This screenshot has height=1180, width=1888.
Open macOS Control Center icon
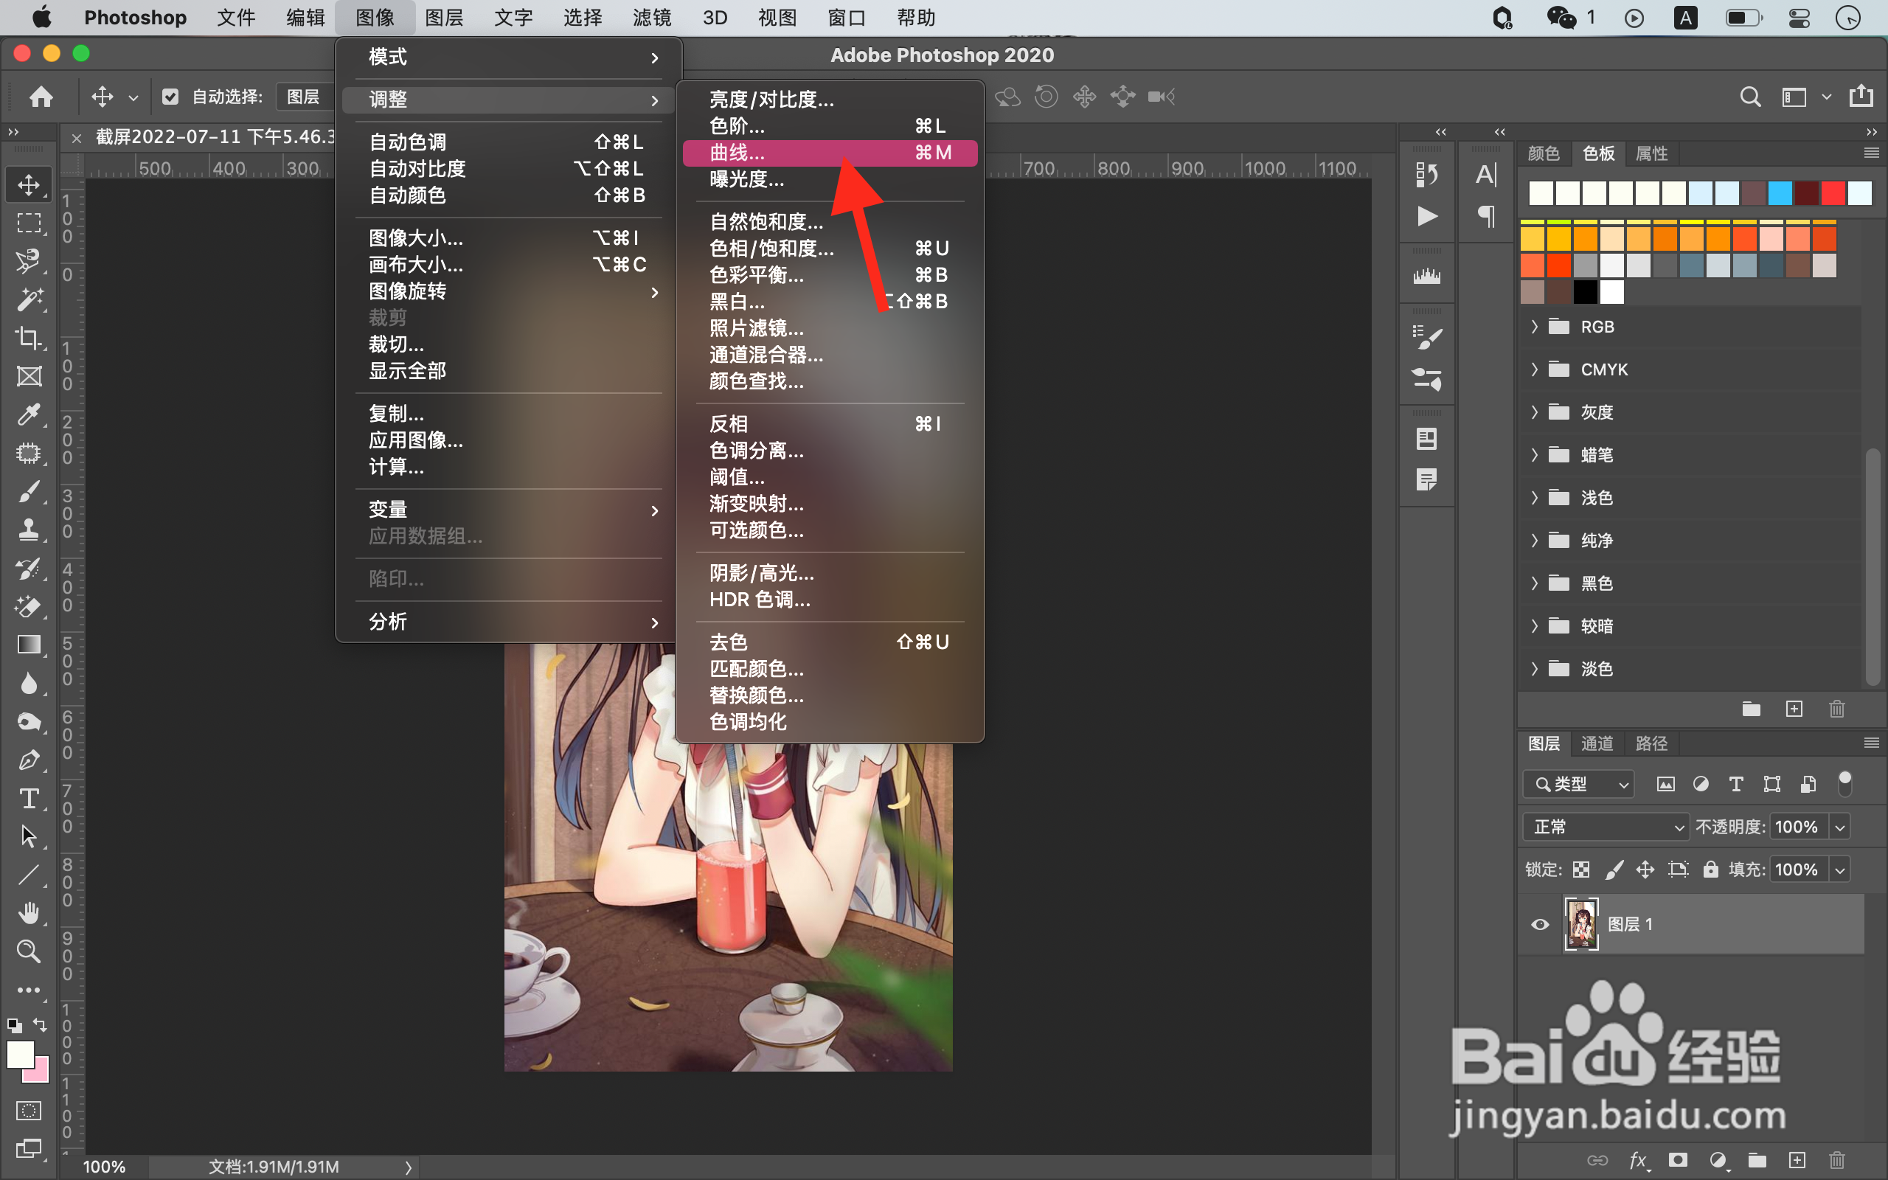tap(1799, 17)
